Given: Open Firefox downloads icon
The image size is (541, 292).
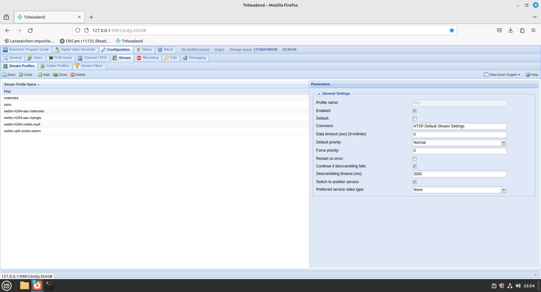Looking at the screenshot, I should click(511, 31).
